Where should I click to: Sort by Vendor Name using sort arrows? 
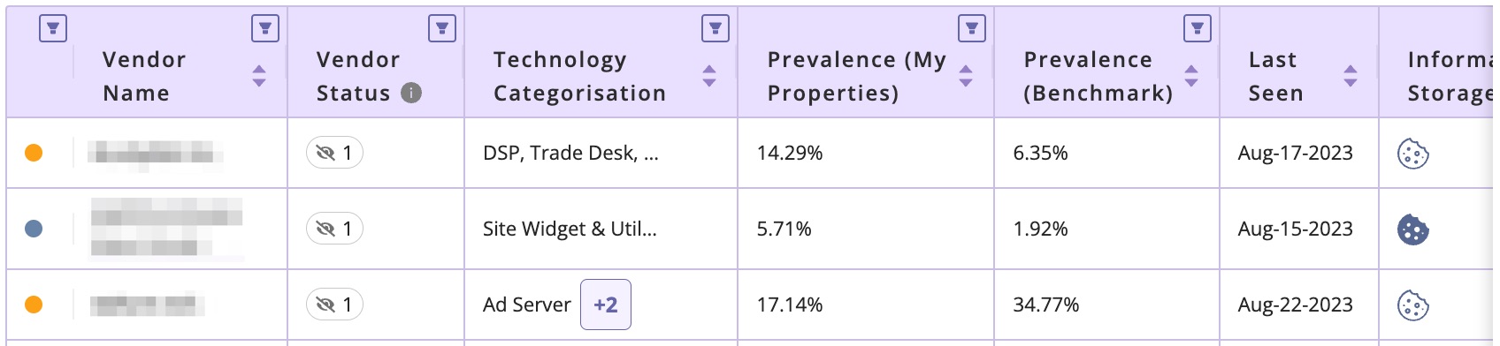click(x=259, y=76)
